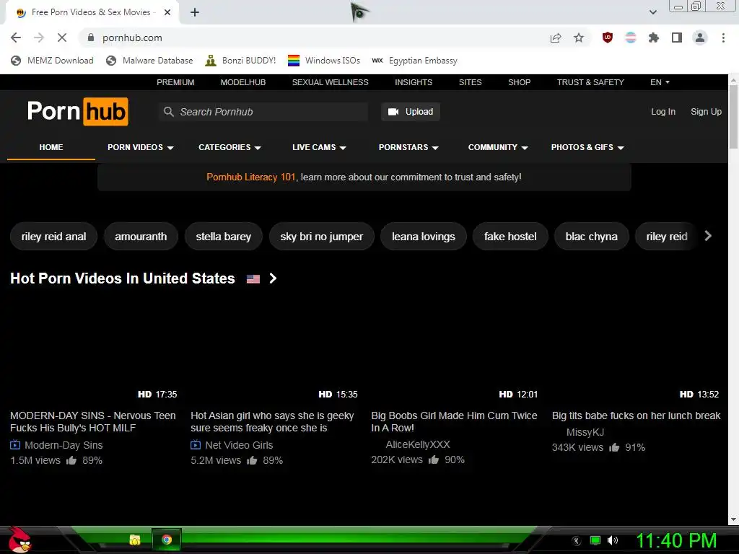Click the magnifier search icon

(168, 112)
